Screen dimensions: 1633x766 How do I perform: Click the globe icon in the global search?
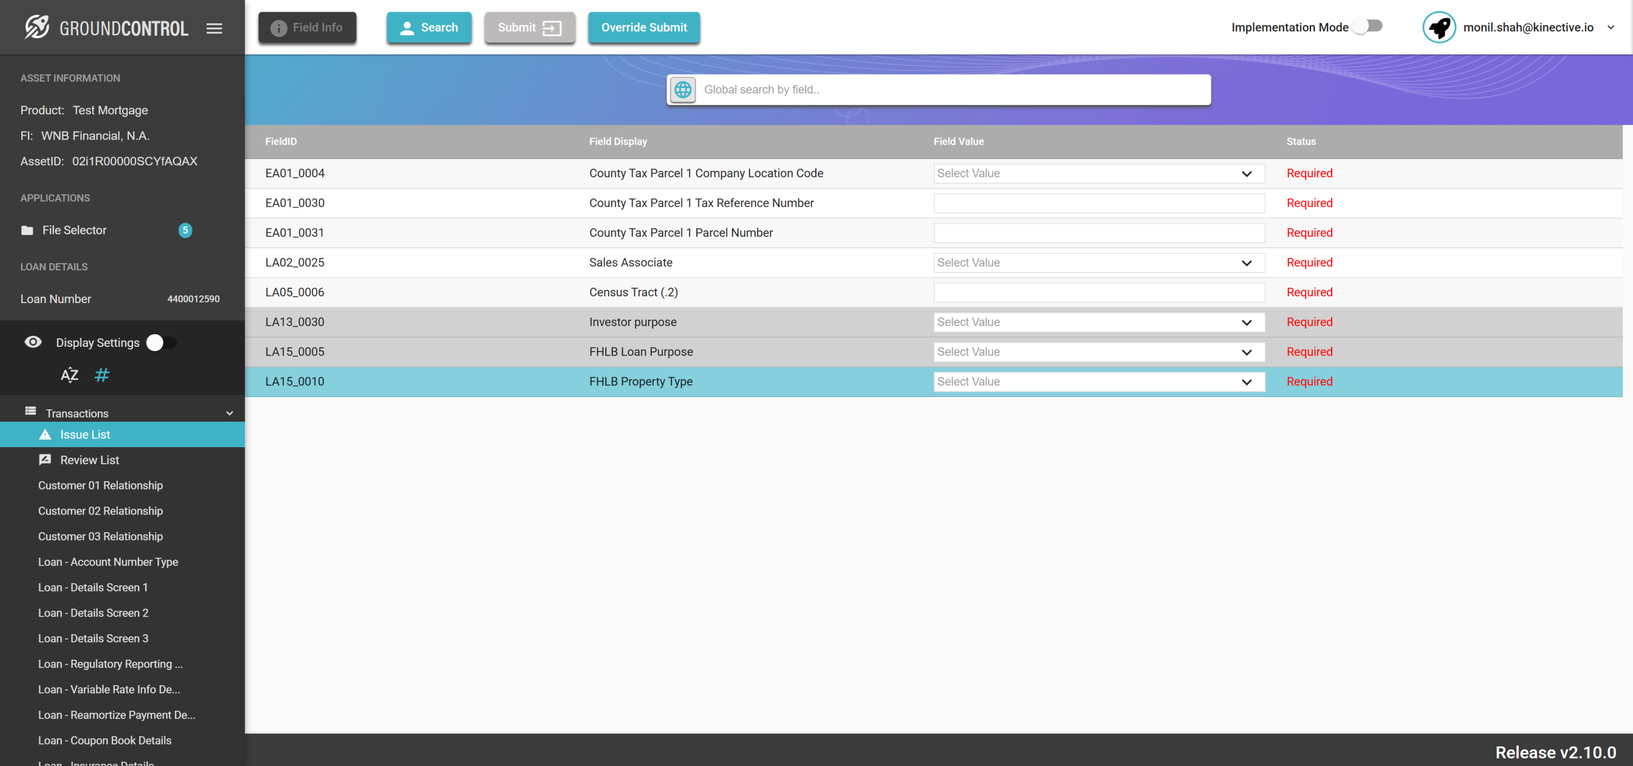(x=683, y=89)
